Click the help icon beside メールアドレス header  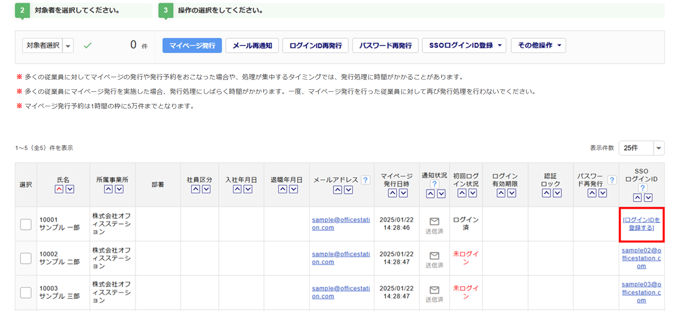(365, 180)
